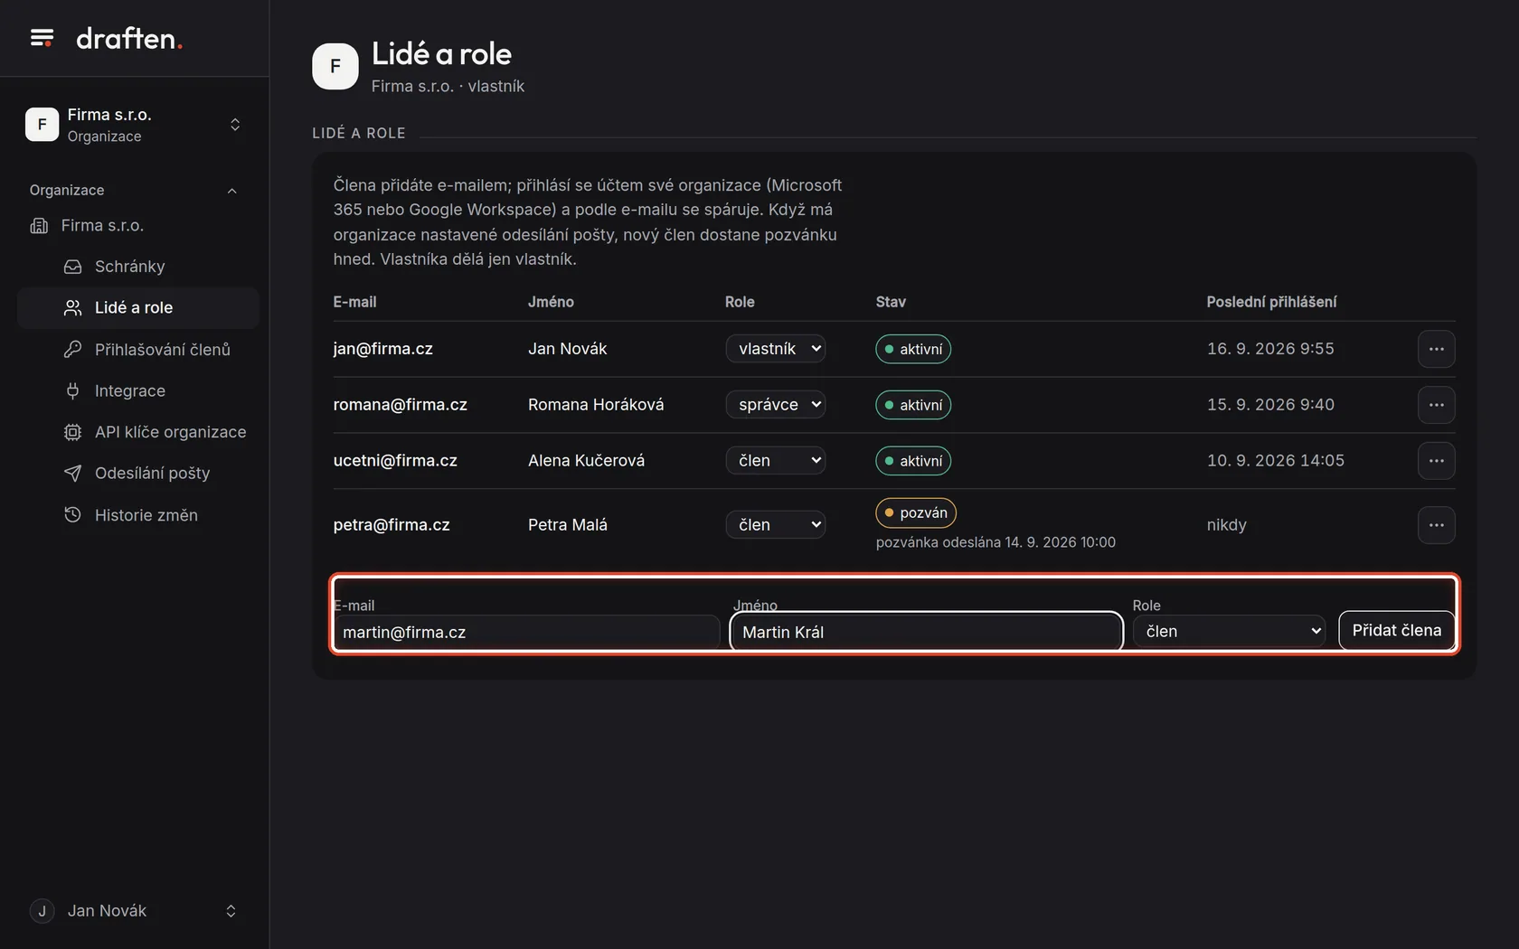This screenshot has width=1519, height=949.
Task: Click the Stav column header
Action: click(891, 302)
